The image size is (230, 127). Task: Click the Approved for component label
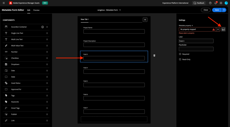click(16, 89)
